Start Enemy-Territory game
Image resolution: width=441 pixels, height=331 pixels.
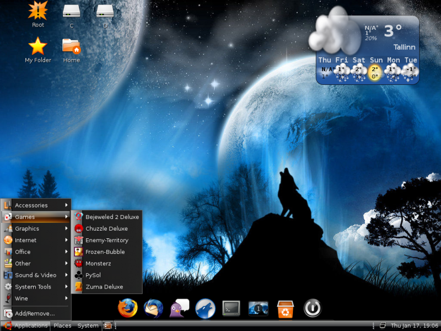click(x=107, y=240)
